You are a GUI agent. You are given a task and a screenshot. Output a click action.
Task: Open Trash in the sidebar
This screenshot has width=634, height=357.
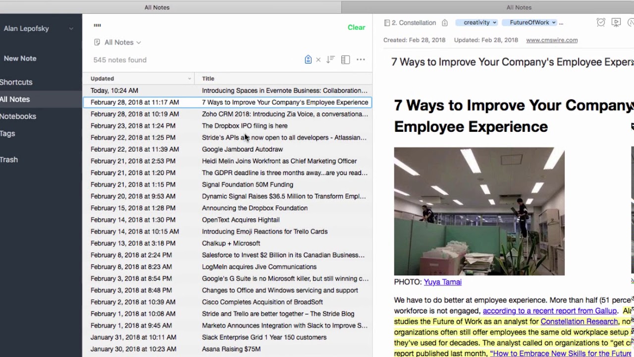9,160
